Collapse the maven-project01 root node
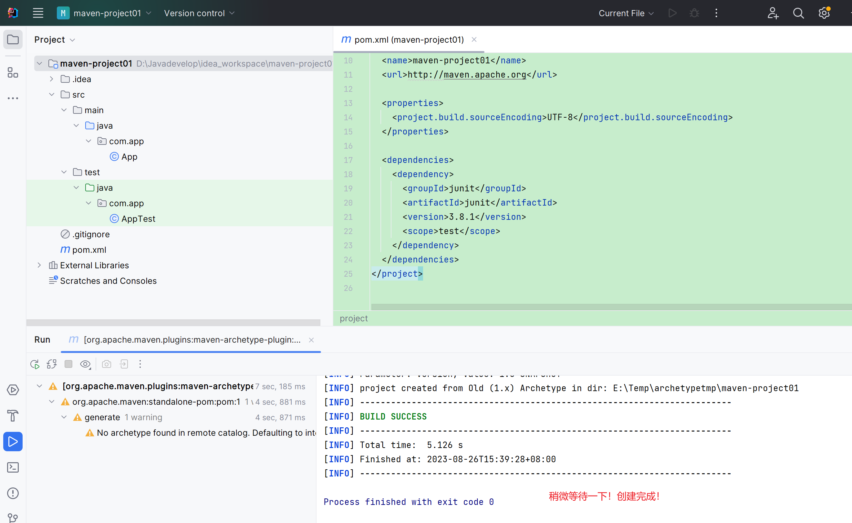852x523 pixels. pos(39,63)
